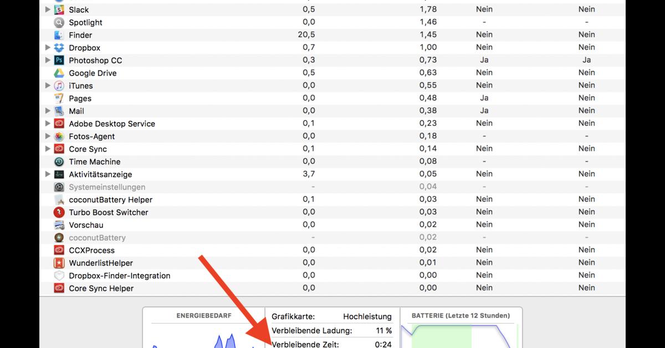Select the coconutBattery Helper name
Viewport: 665px width, 348px height.
pyautogui.click(x=111, y=199)
